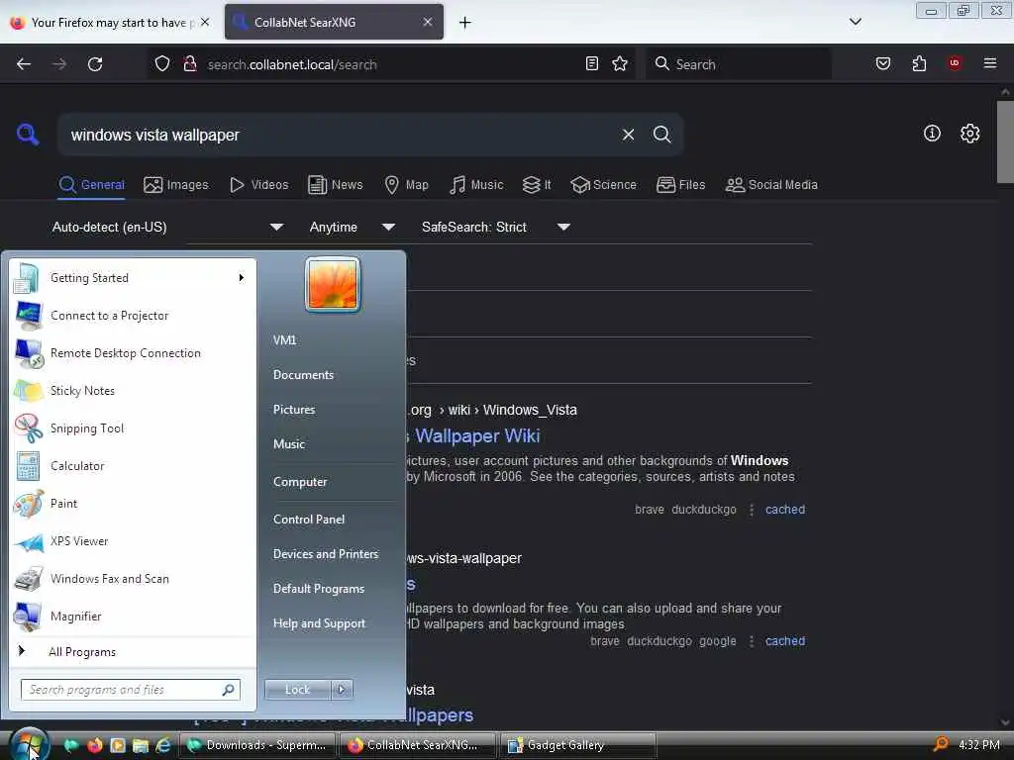The width and height of the screenshot is (1014, 760).
Task: Open the SafeSearch: Strict dropdown
Action: 496,227
